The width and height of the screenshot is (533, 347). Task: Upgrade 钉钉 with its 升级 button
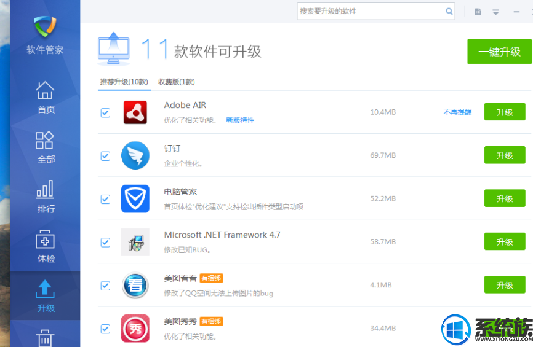(x=505, y=155)
